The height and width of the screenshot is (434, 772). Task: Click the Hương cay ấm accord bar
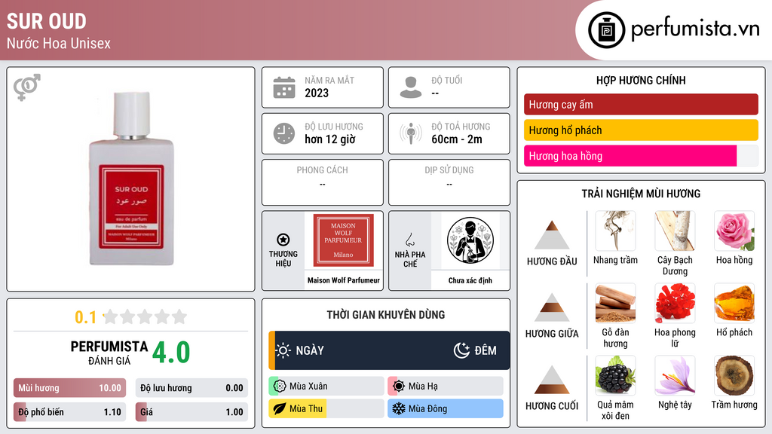tap(641, 104)
